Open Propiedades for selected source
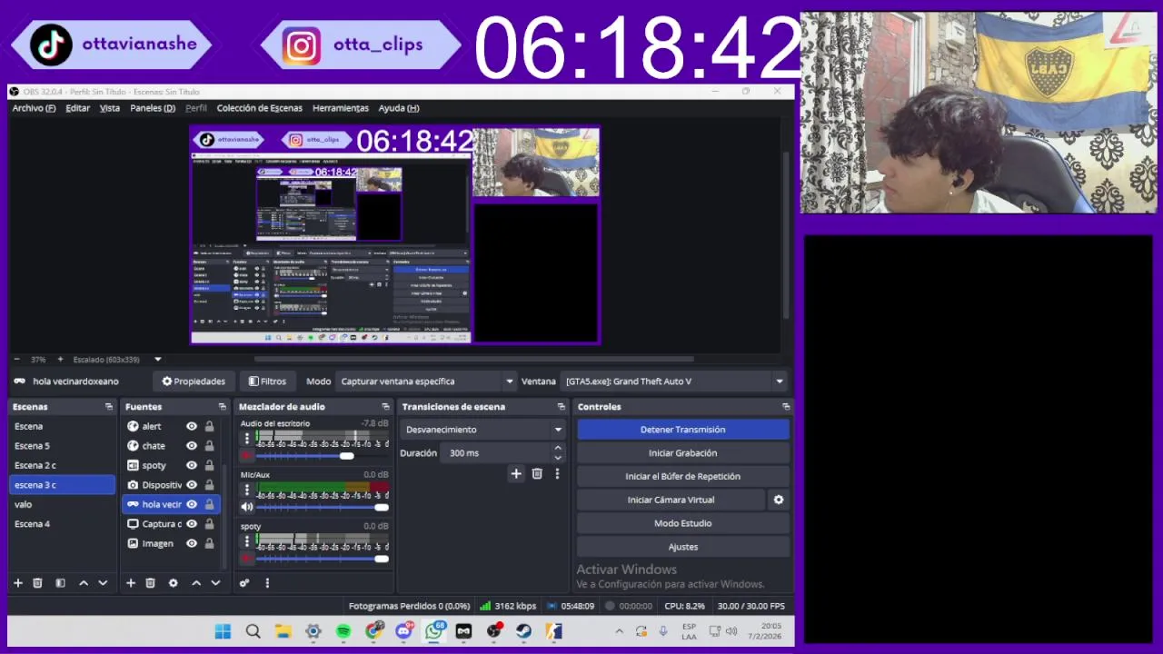The width and height of the screenshot is (1163, 654). [193, 381]
